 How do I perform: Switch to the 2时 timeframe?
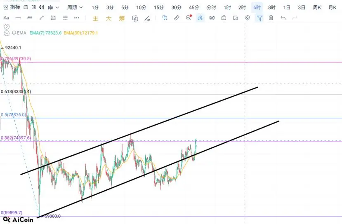click(x=242, y=7)
